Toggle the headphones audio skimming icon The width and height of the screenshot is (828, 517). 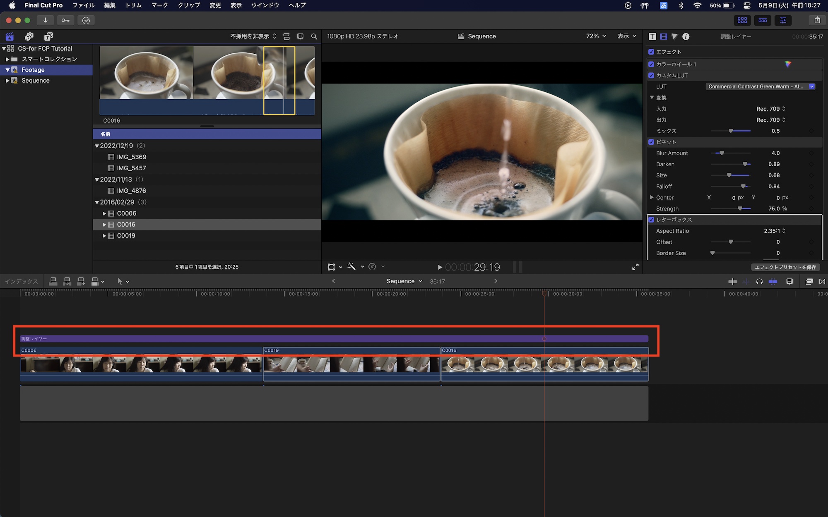759,282
